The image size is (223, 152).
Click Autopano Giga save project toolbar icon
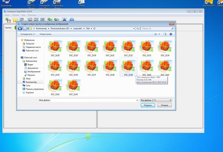8,20
